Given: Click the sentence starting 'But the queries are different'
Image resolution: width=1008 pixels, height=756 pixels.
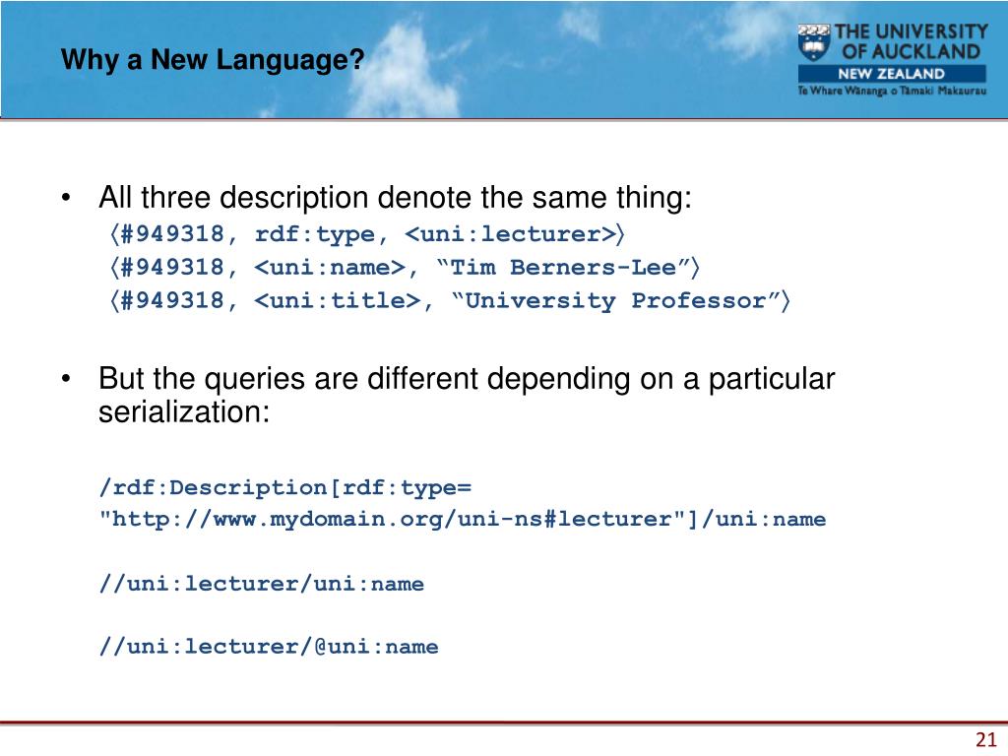Looking at the screenshot, I should pos(466,395).
